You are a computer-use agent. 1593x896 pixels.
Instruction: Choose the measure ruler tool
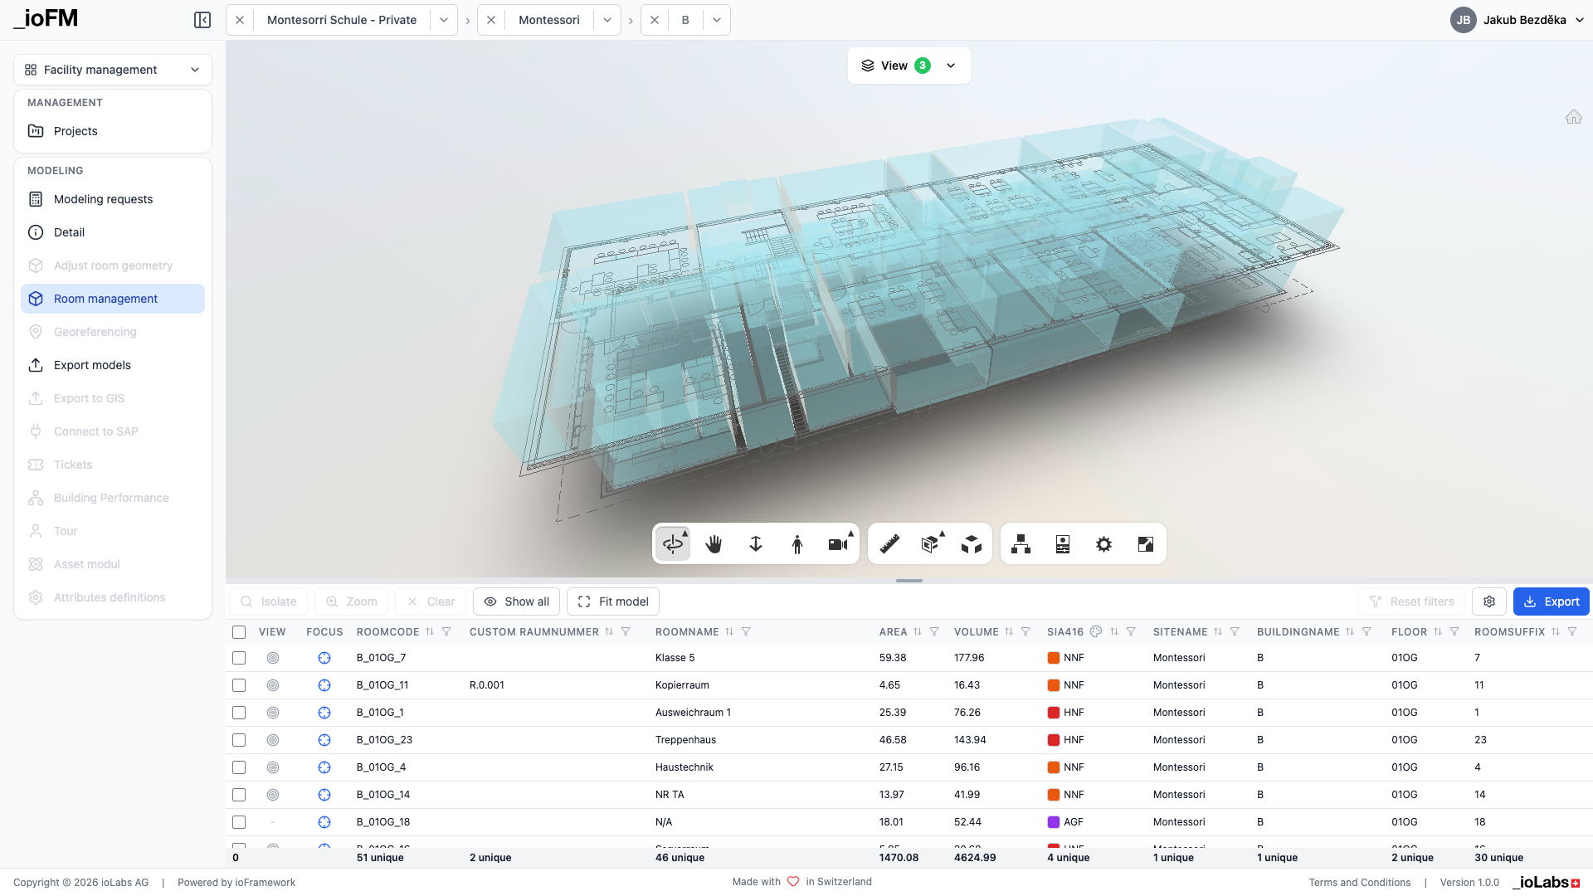click(x=889, y=544)
